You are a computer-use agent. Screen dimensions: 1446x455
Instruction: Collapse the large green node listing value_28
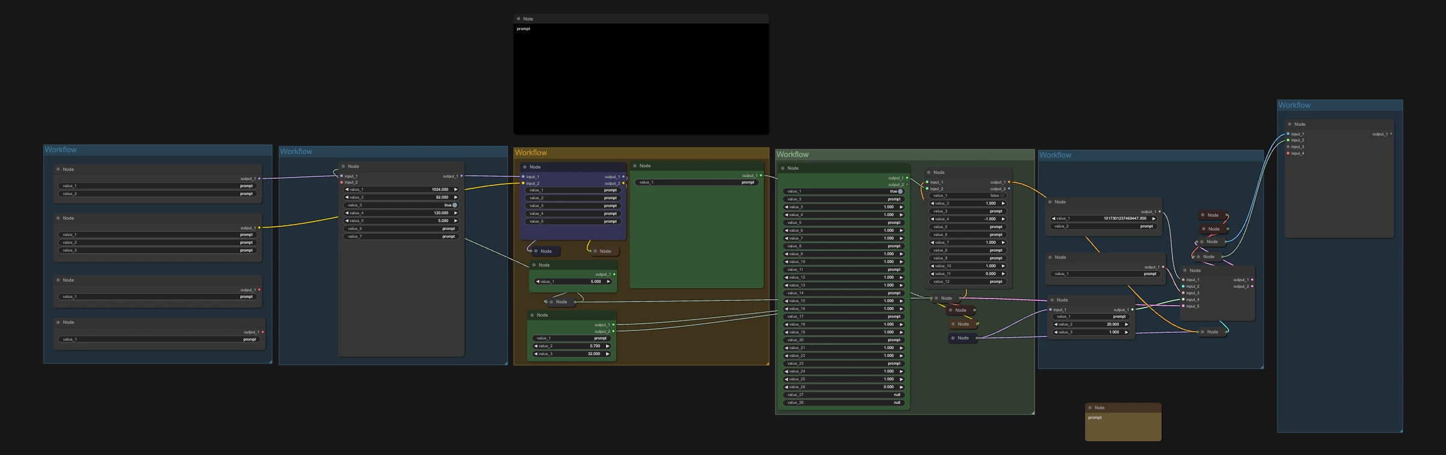pyautogui.click(x=783, y=168)
